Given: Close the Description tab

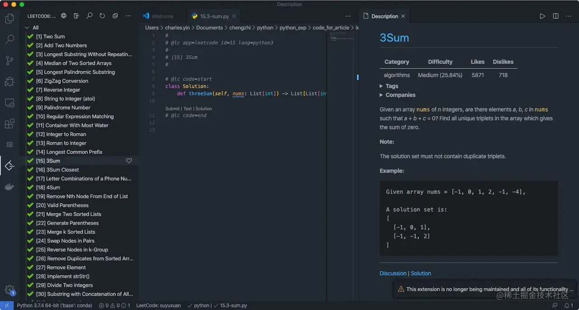Looking at the screenshot, I should (403, 16).
